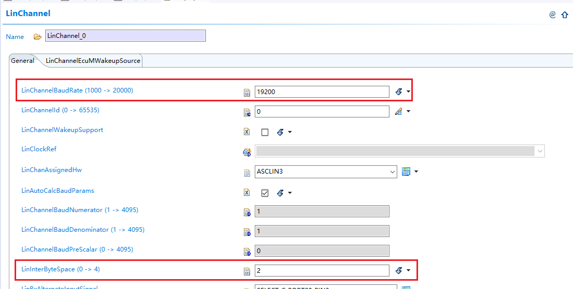Screen dimensions: 573x289
Task: Click the pencil icon right of the LinChannelId field
Action: 399,111
